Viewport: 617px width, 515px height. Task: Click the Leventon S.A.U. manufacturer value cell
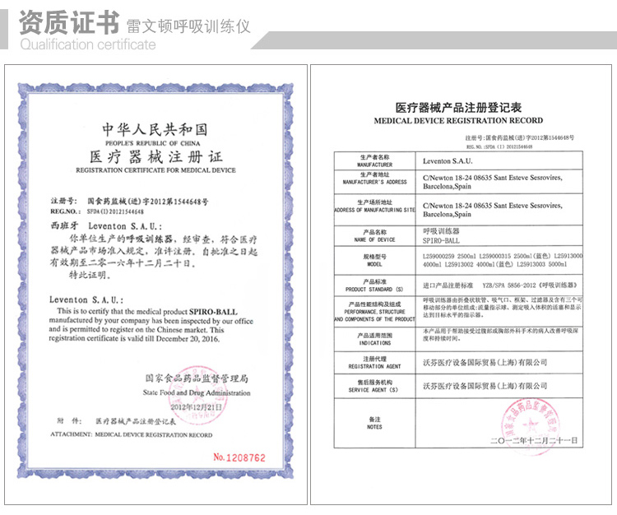click(x=448, y=162)
